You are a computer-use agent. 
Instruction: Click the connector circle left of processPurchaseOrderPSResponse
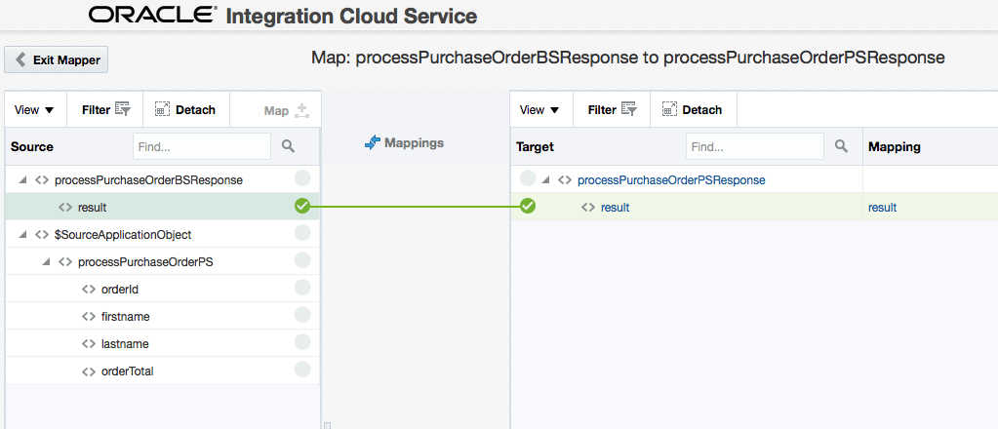click(x=528, y=178)
